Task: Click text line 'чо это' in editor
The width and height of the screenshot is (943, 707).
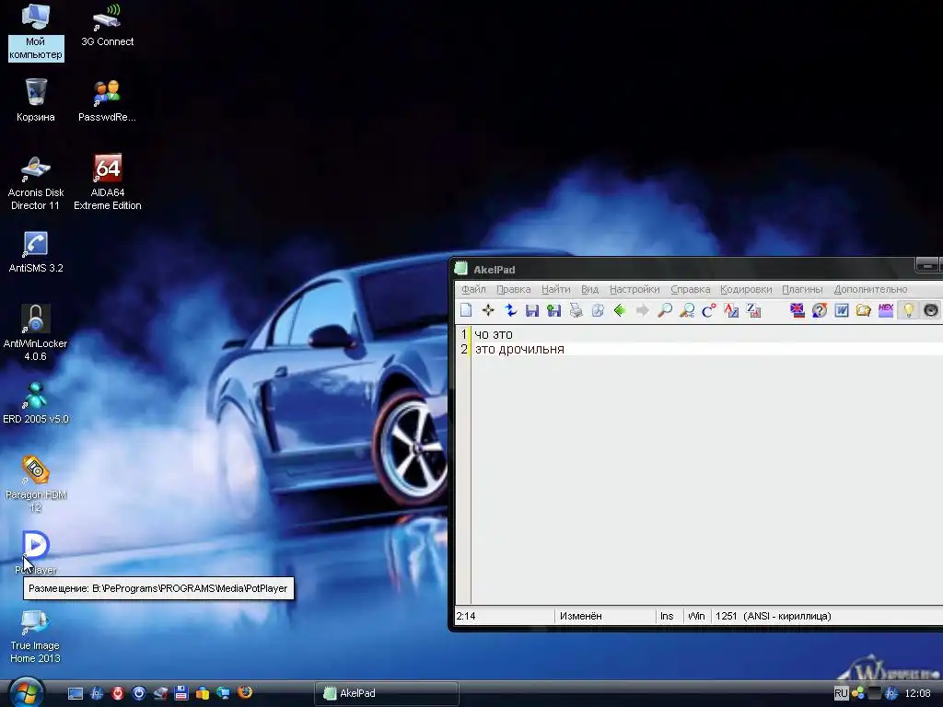Action: [494, 334]
